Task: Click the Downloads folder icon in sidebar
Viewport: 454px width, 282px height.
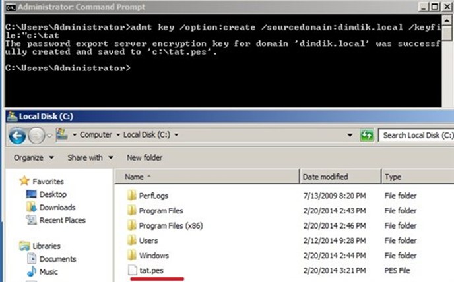Action: coord(31,207)
